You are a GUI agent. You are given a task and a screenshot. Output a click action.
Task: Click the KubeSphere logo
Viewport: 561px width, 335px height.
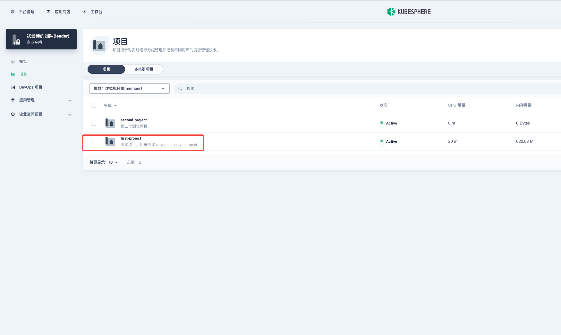click(x=409, y=12)
